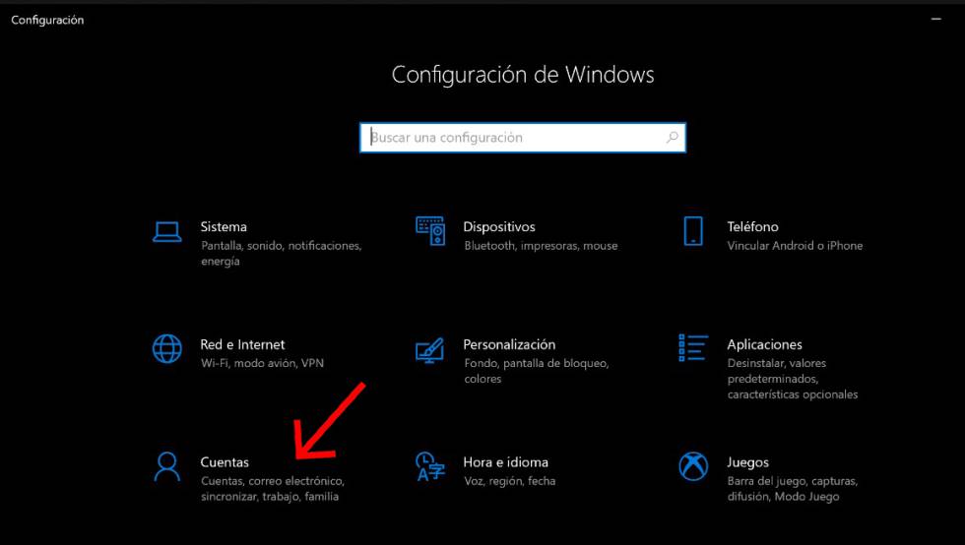Screen dimensions: 965x545
Task: Minimize the Configuración window
Action: pos(936,19)
